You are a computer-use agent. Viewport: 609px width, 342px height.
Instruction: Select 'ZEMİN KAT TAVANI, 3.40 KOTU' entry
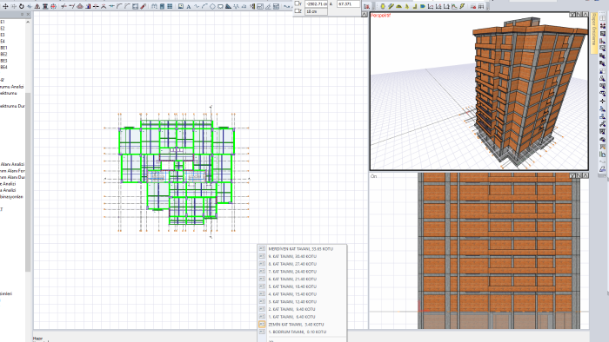tap(296, 325)
